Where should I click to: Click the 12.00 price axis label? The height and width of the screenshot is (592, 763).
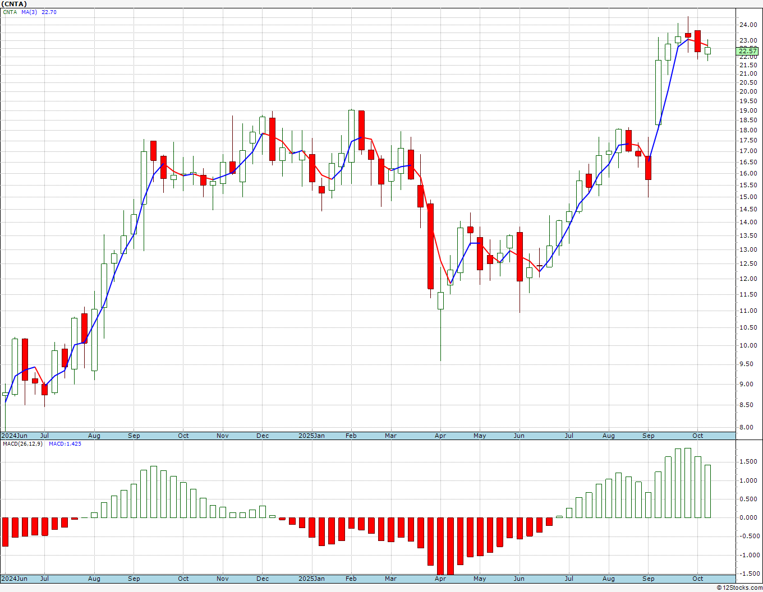tap(748, 279)
